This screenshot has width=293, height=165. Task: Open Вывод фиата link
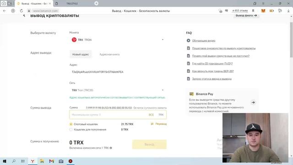tap(246, 16)
